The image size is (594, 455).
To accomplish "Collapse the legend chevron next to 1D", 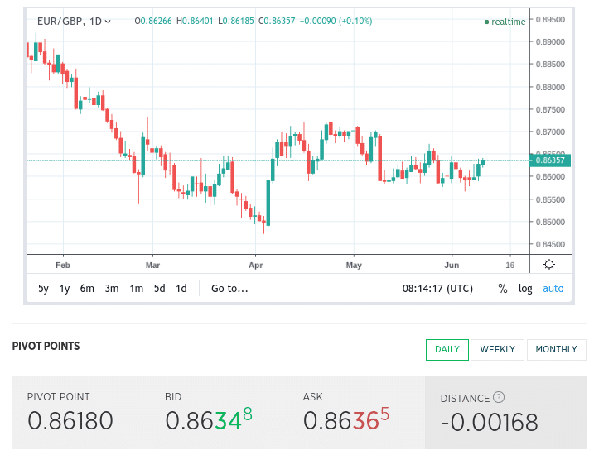I will 109,22.
